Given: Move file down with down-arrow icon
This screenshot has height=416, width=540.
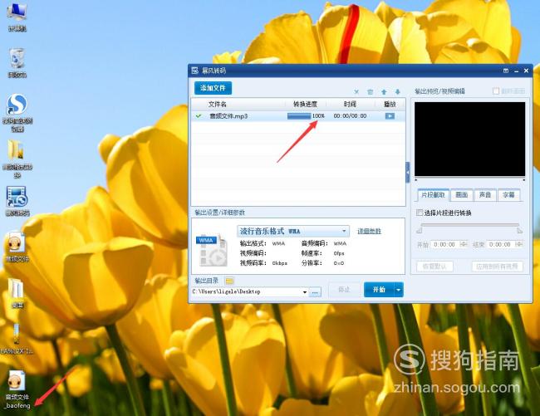Looking at the screenshot, I should click(398, 91).
